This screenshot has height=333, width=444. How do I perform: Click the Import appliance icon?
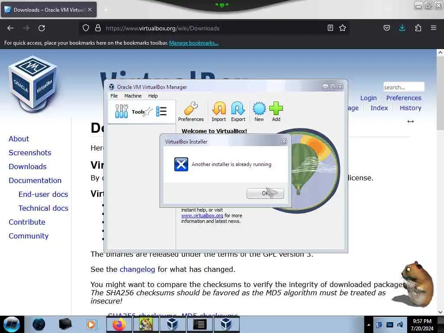pyautogui.click(x=219, y=111)
